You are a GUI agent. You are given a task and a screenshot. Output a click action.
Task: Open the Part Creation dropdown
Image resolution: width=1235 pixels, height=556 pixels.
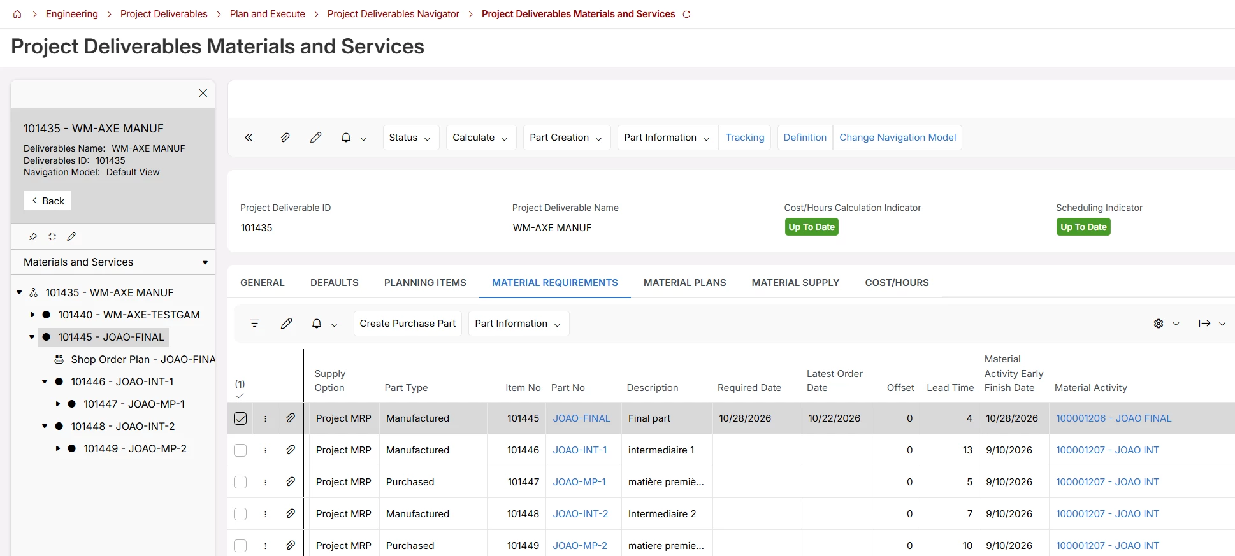(567, 138)
